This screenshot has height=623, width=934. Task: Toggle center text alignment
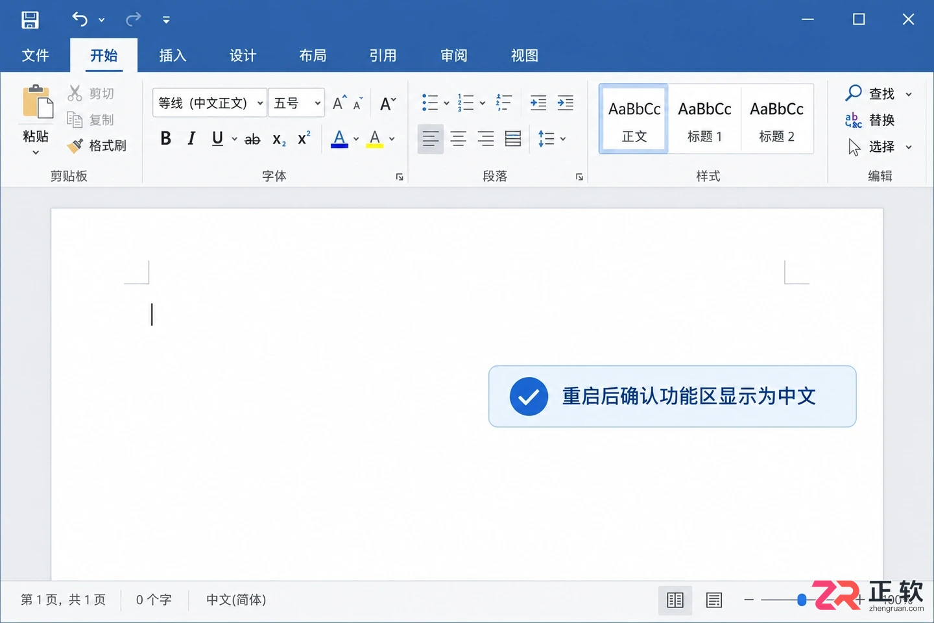[459, 138]
